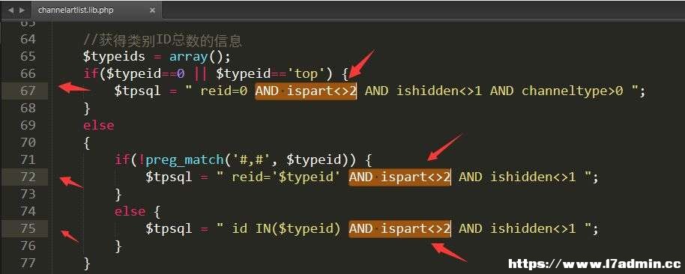Click the array() call on line 65
Image resolution: width=685 pixels, height=274 pixels.
pyautogui.click(x=199, y=56)
